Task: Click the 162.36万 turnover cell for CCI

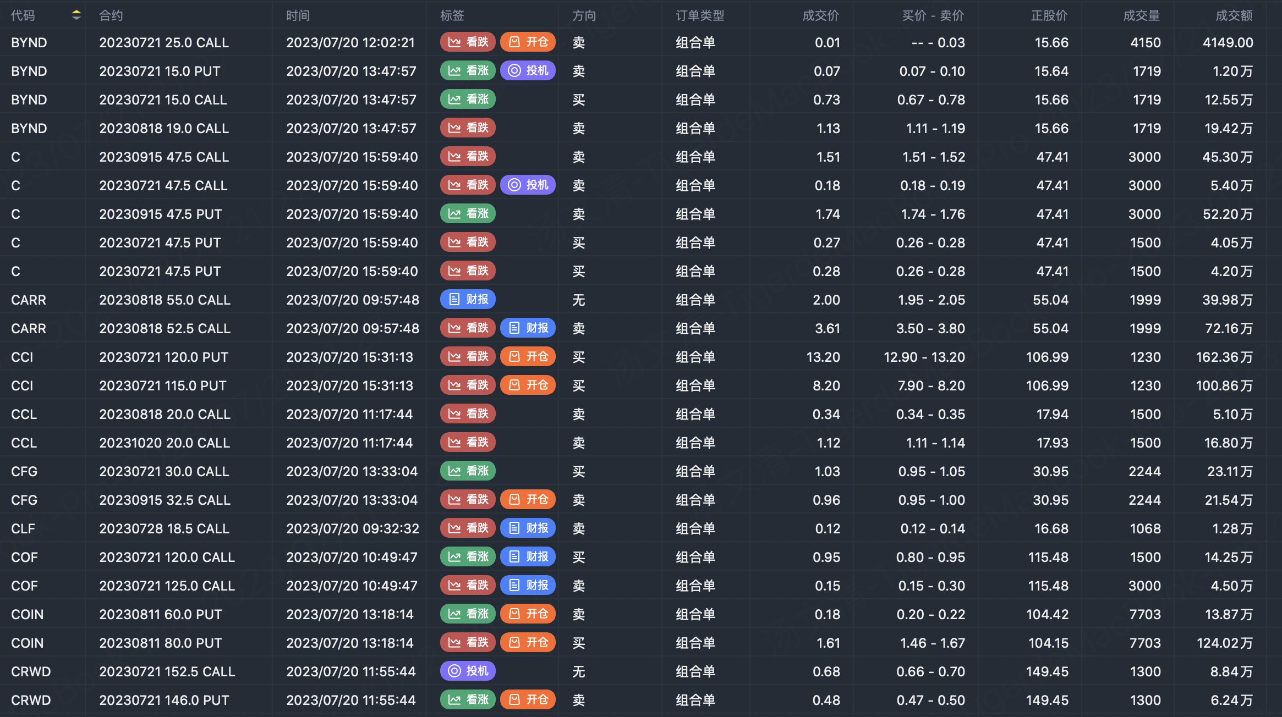Action: click(1224, 357)
